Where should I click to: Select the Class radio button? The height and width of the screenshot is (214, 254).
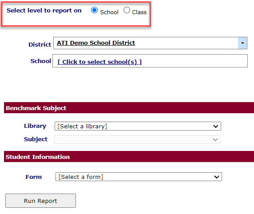pos(127,10)
